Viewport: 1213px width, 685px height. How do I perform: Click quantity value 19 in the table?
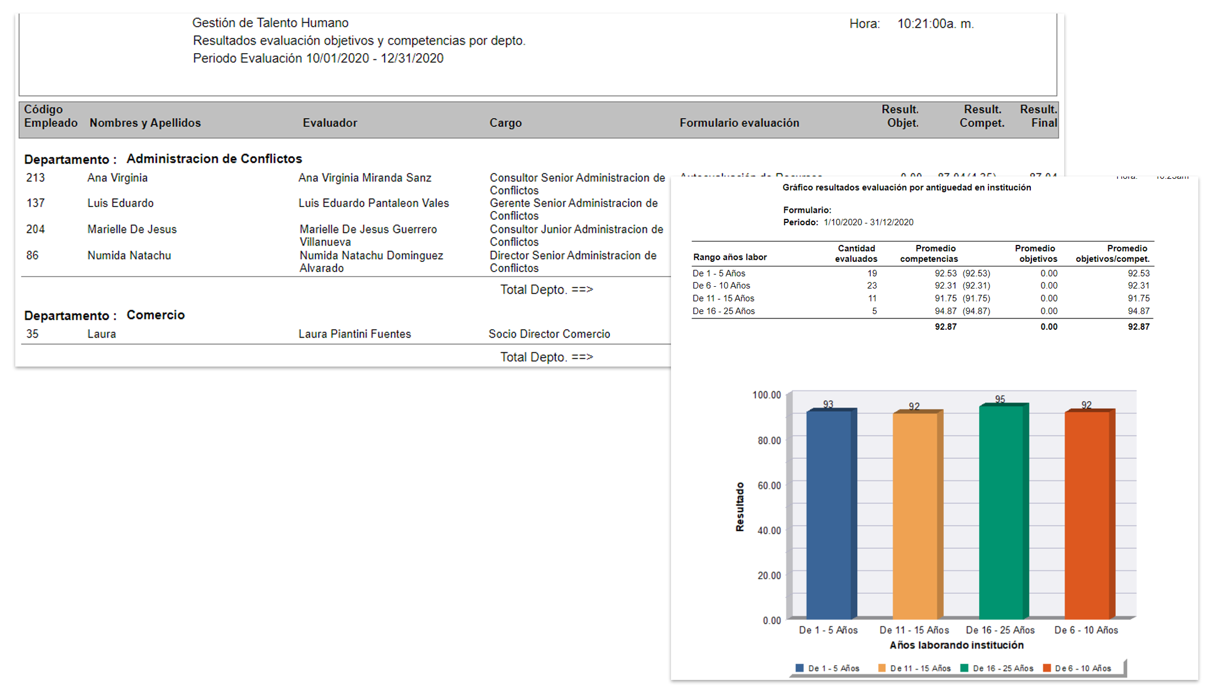coord(872,273)
